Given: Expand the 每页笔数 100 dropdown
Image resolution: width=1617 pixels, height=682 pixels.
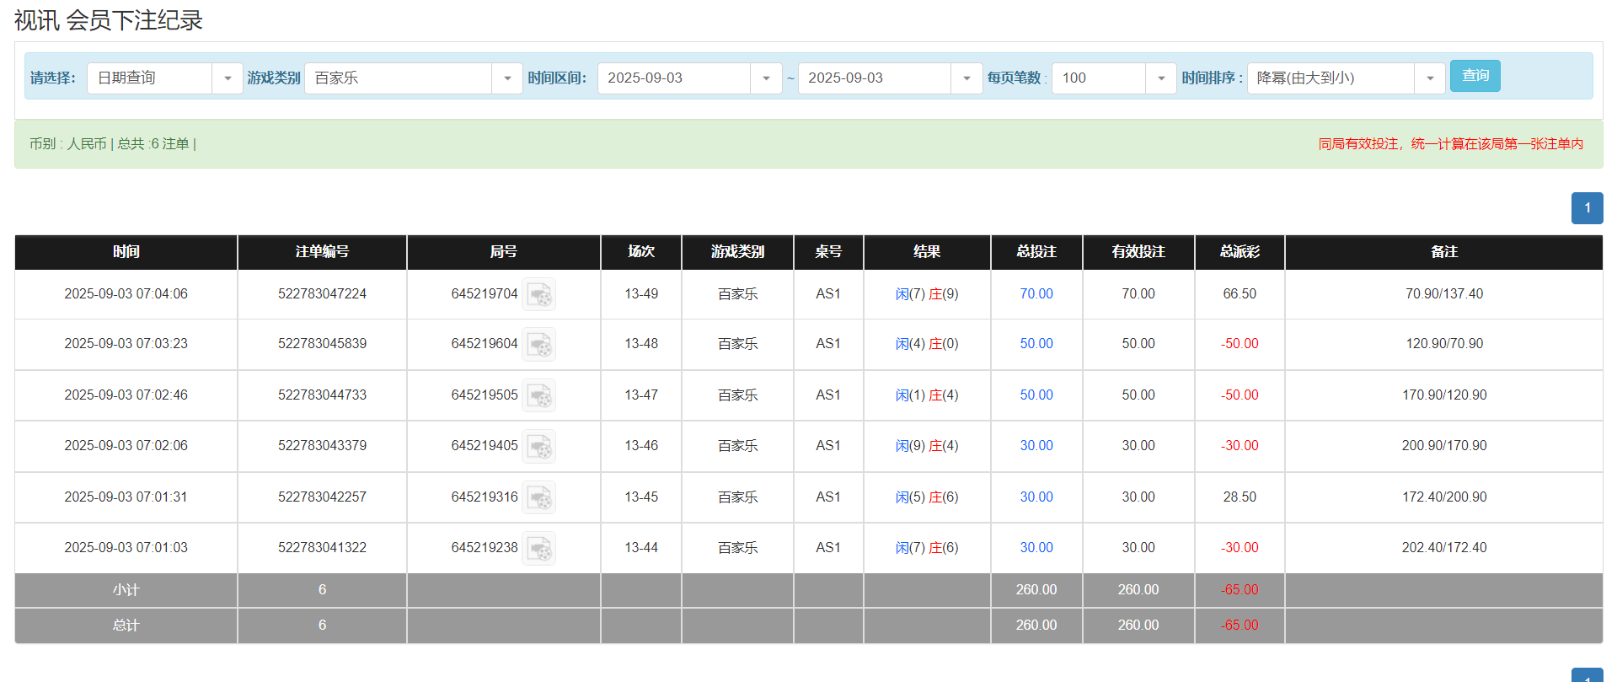Looking at the screenshot, I should coord(1160,78).
